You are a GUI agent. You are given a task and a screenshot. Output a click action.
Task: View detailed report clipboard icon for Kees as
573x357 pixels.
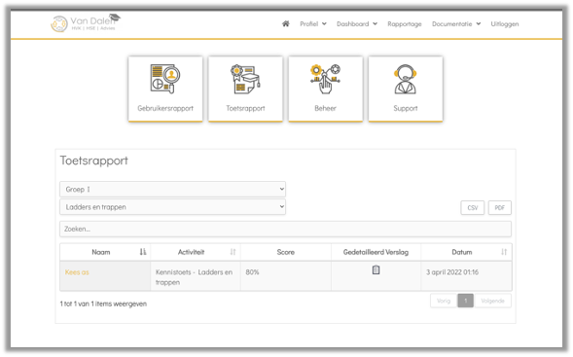[x=376, y=270]
